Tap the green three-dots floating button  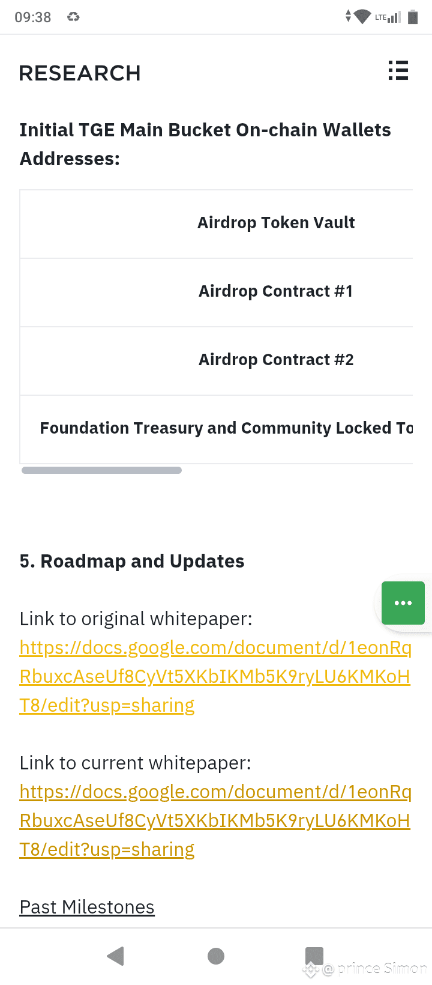point(403,603)
